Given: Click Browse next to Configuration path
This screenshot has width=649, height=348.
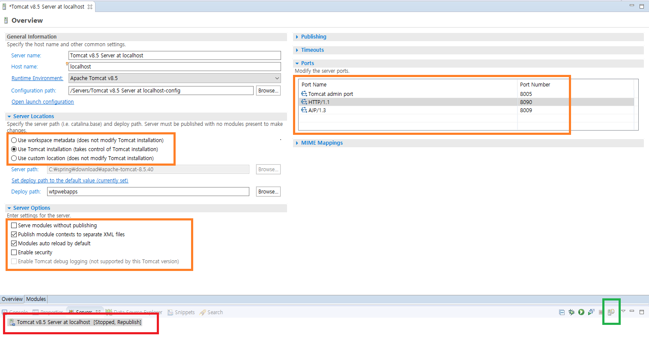Looking at the screenshot, I should click(268, 91).
